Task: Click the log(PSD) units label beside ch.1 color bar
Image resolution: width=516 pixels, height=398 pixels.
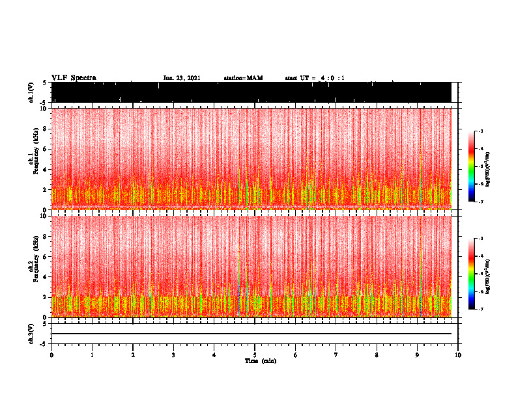Action: (x=488, y=169)
